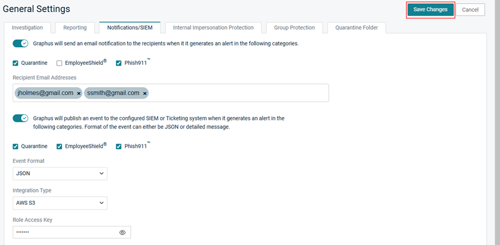
Task: Uncheck Quarantine in SIEM event categories
Action: tap(15, 146)
